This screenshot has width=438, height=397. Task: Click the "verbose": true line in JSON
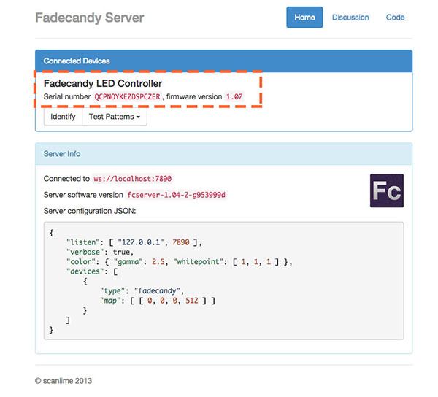(x=100, y=252)
